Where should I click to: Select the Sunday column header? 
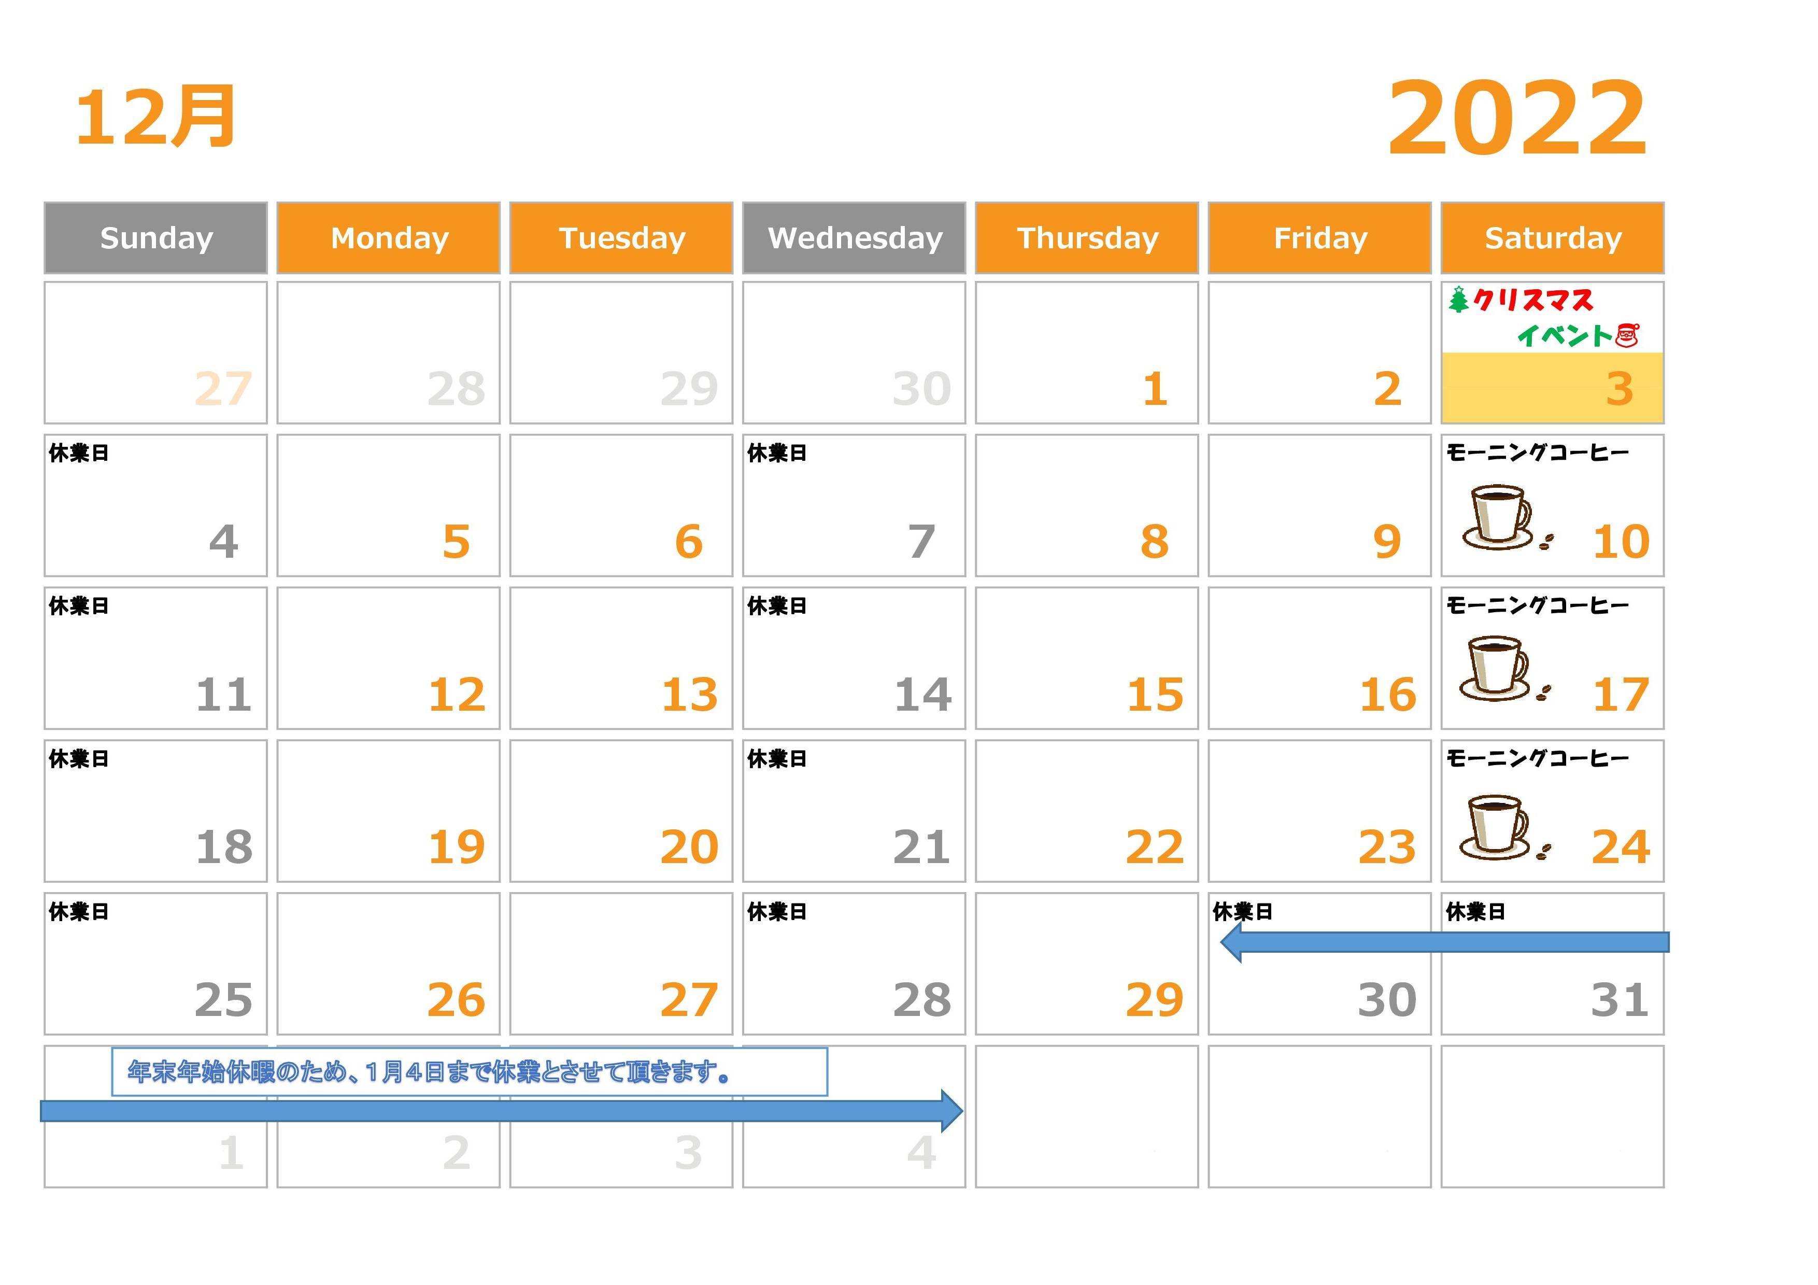[155, 236]
